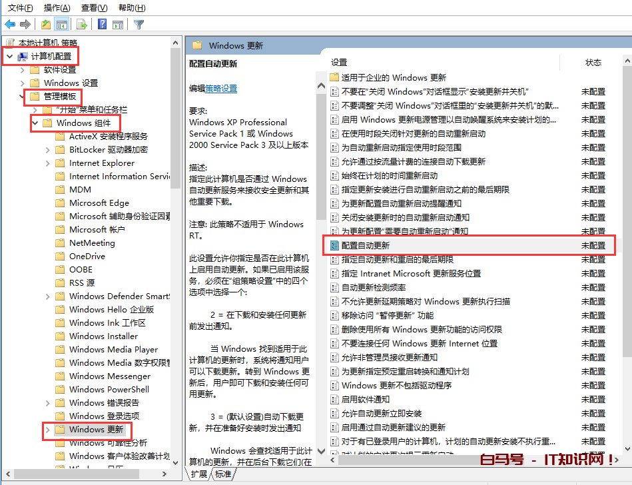Select Microsoft Edge folder in tree
This screenshot has width=632, height=485.
[x=99, y=203]
